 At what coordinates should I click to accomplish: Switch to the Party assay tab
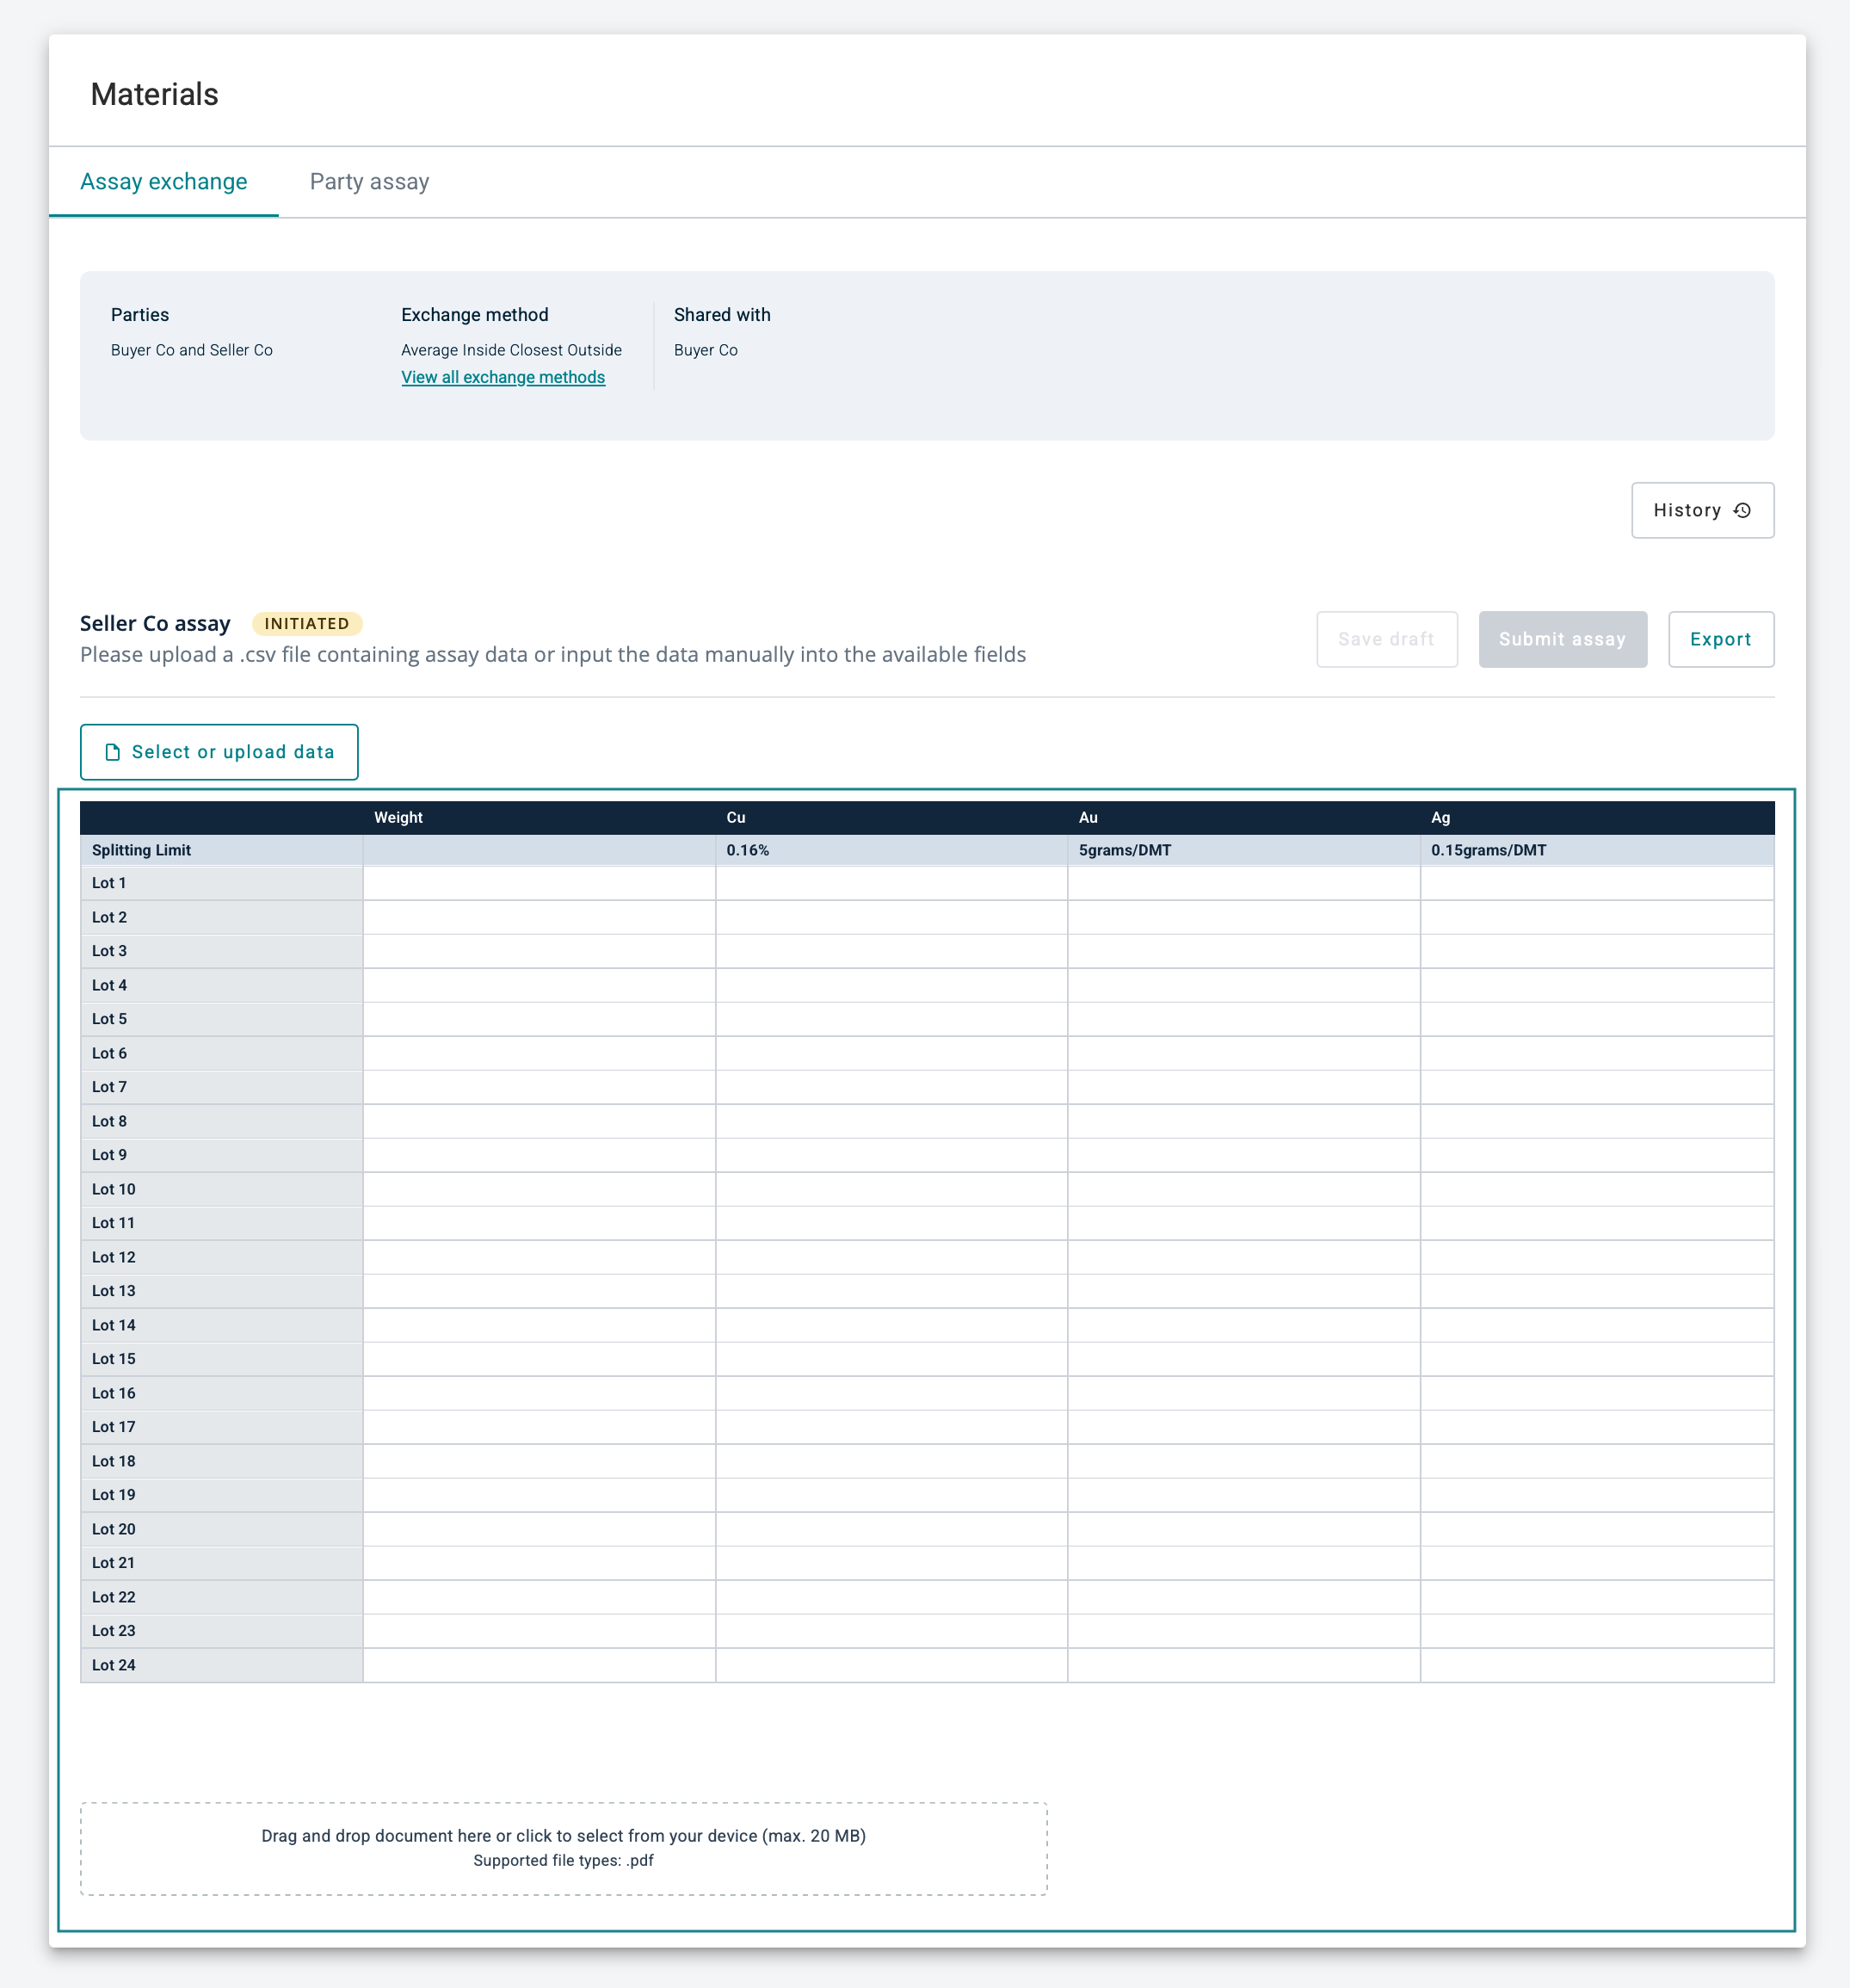click(369, 182)
